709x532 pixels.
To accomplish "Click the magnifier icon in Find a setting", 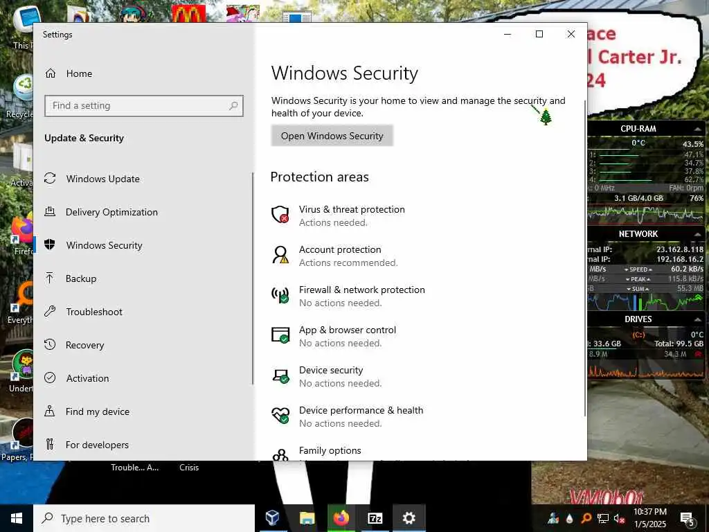I will 233,105.
